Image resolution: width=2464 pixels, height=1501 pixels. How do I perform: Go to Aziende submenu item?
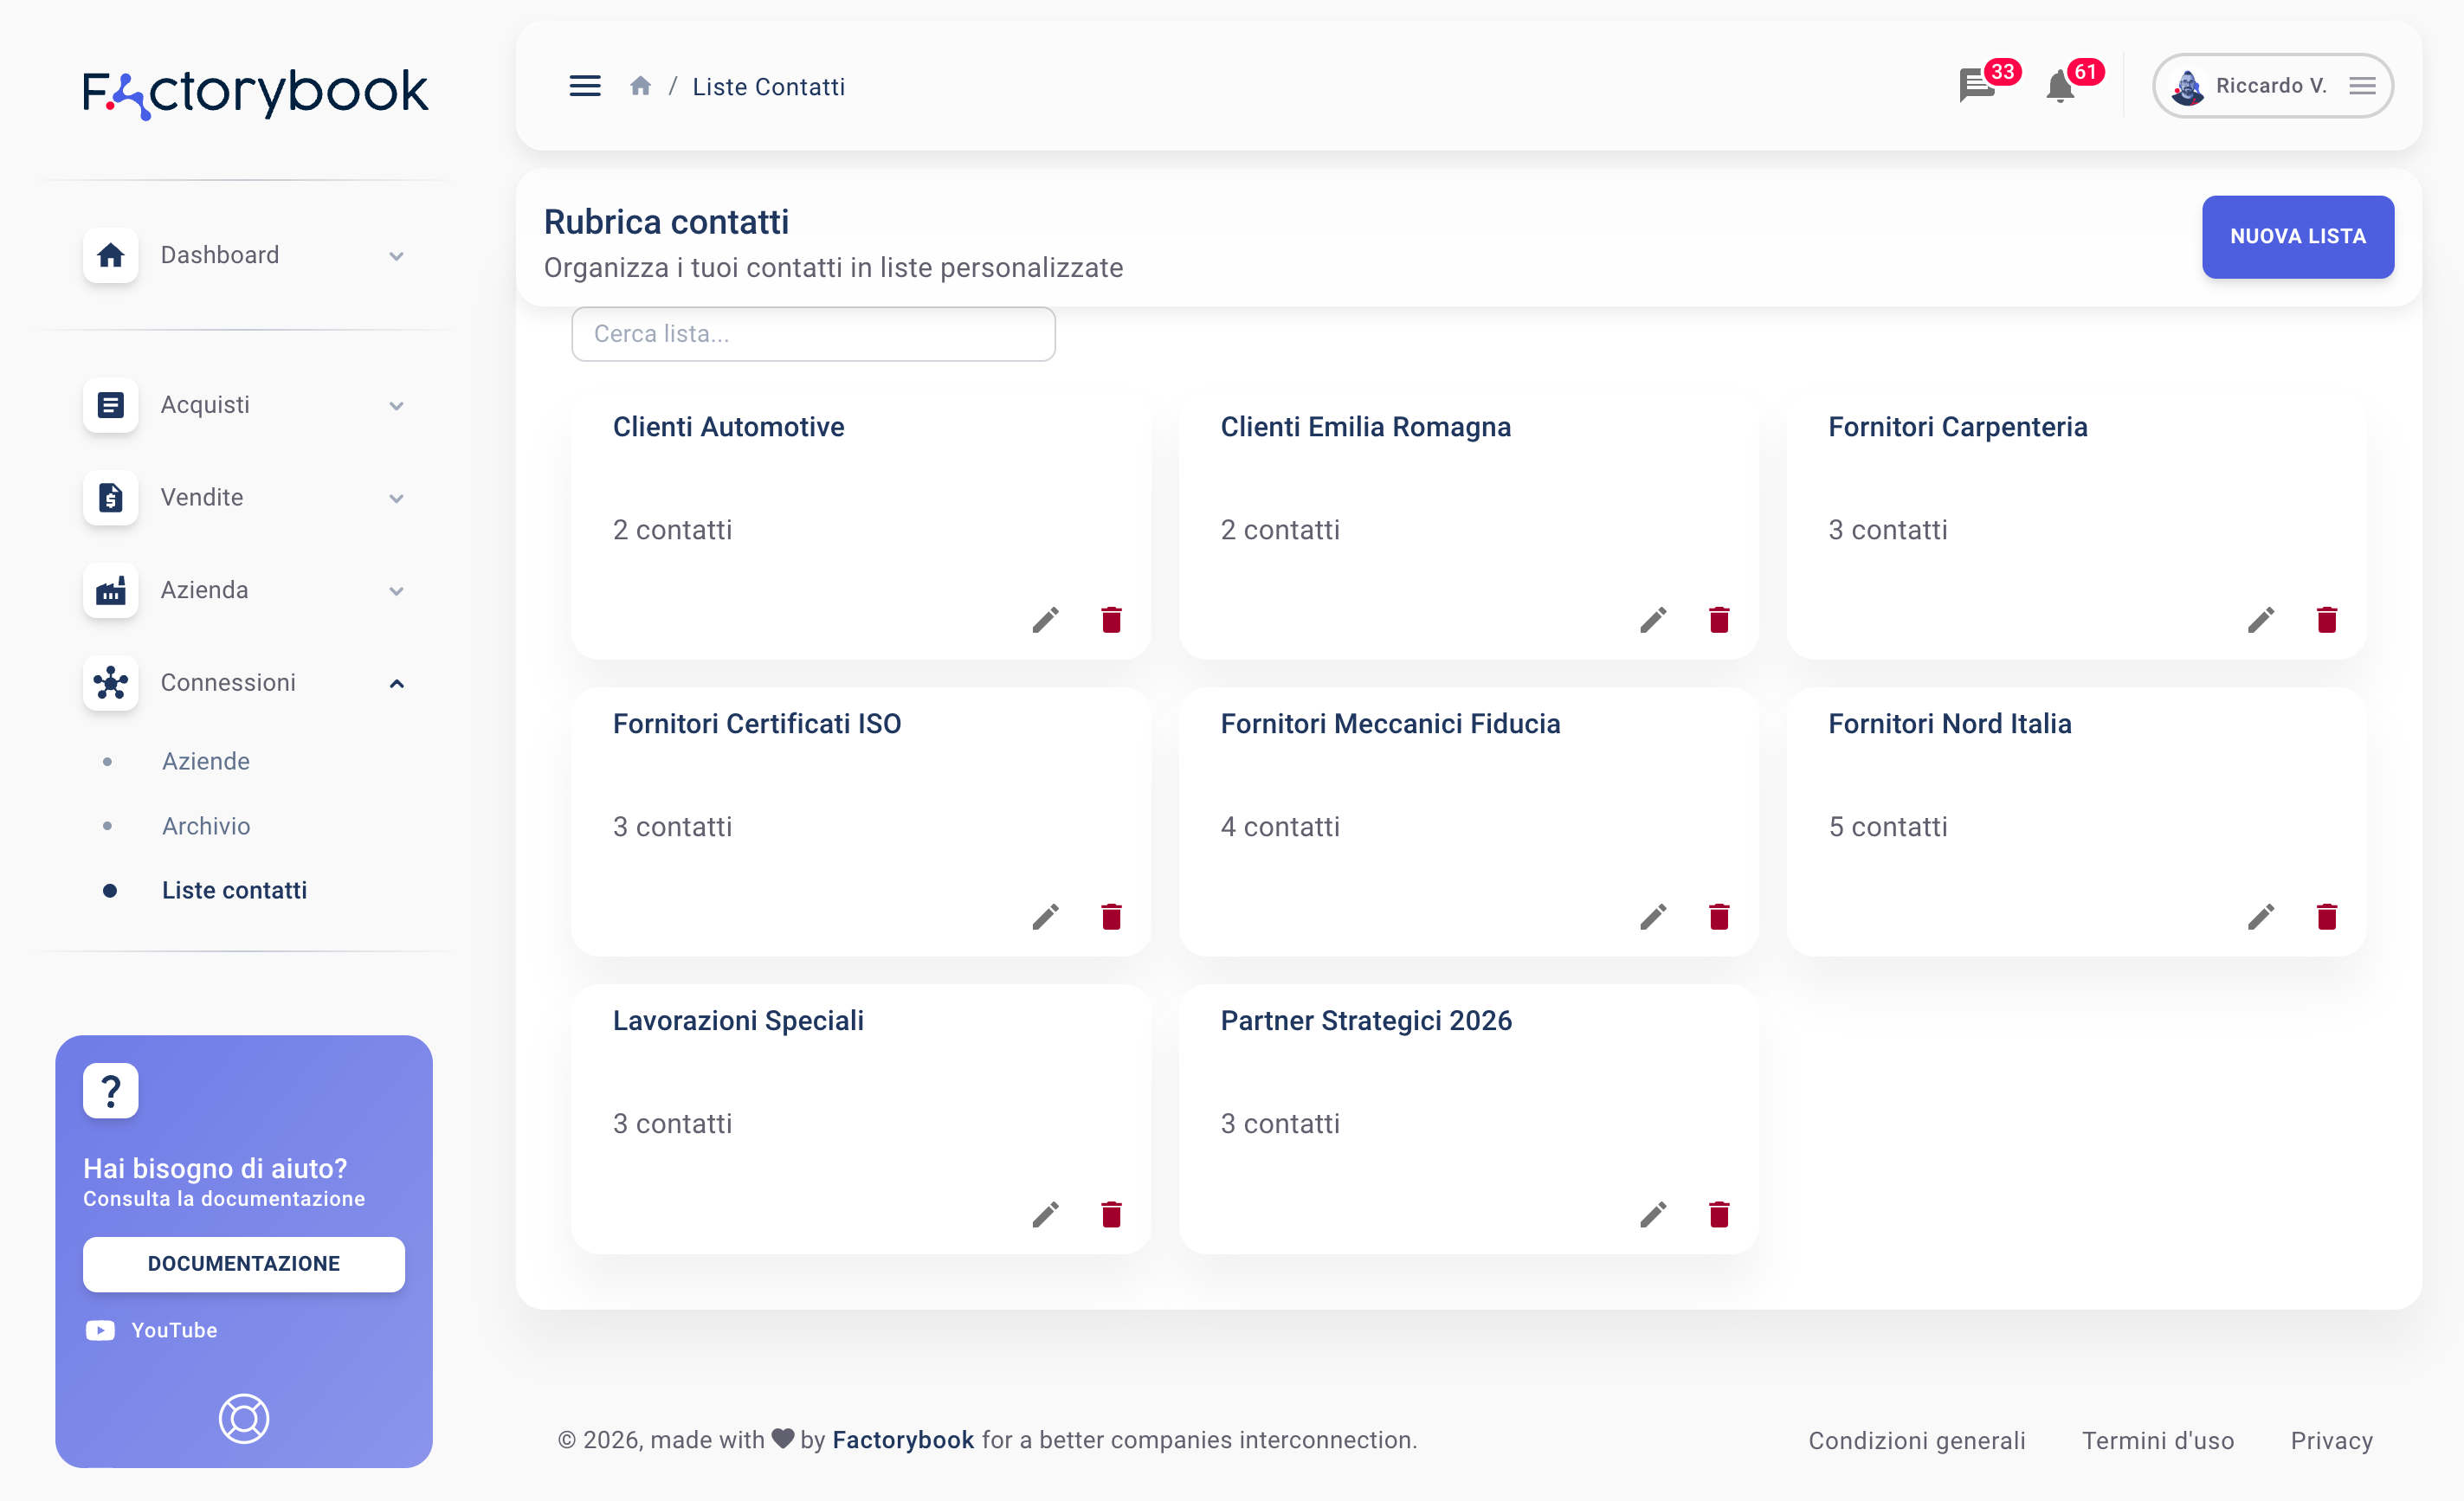point(206,761)
